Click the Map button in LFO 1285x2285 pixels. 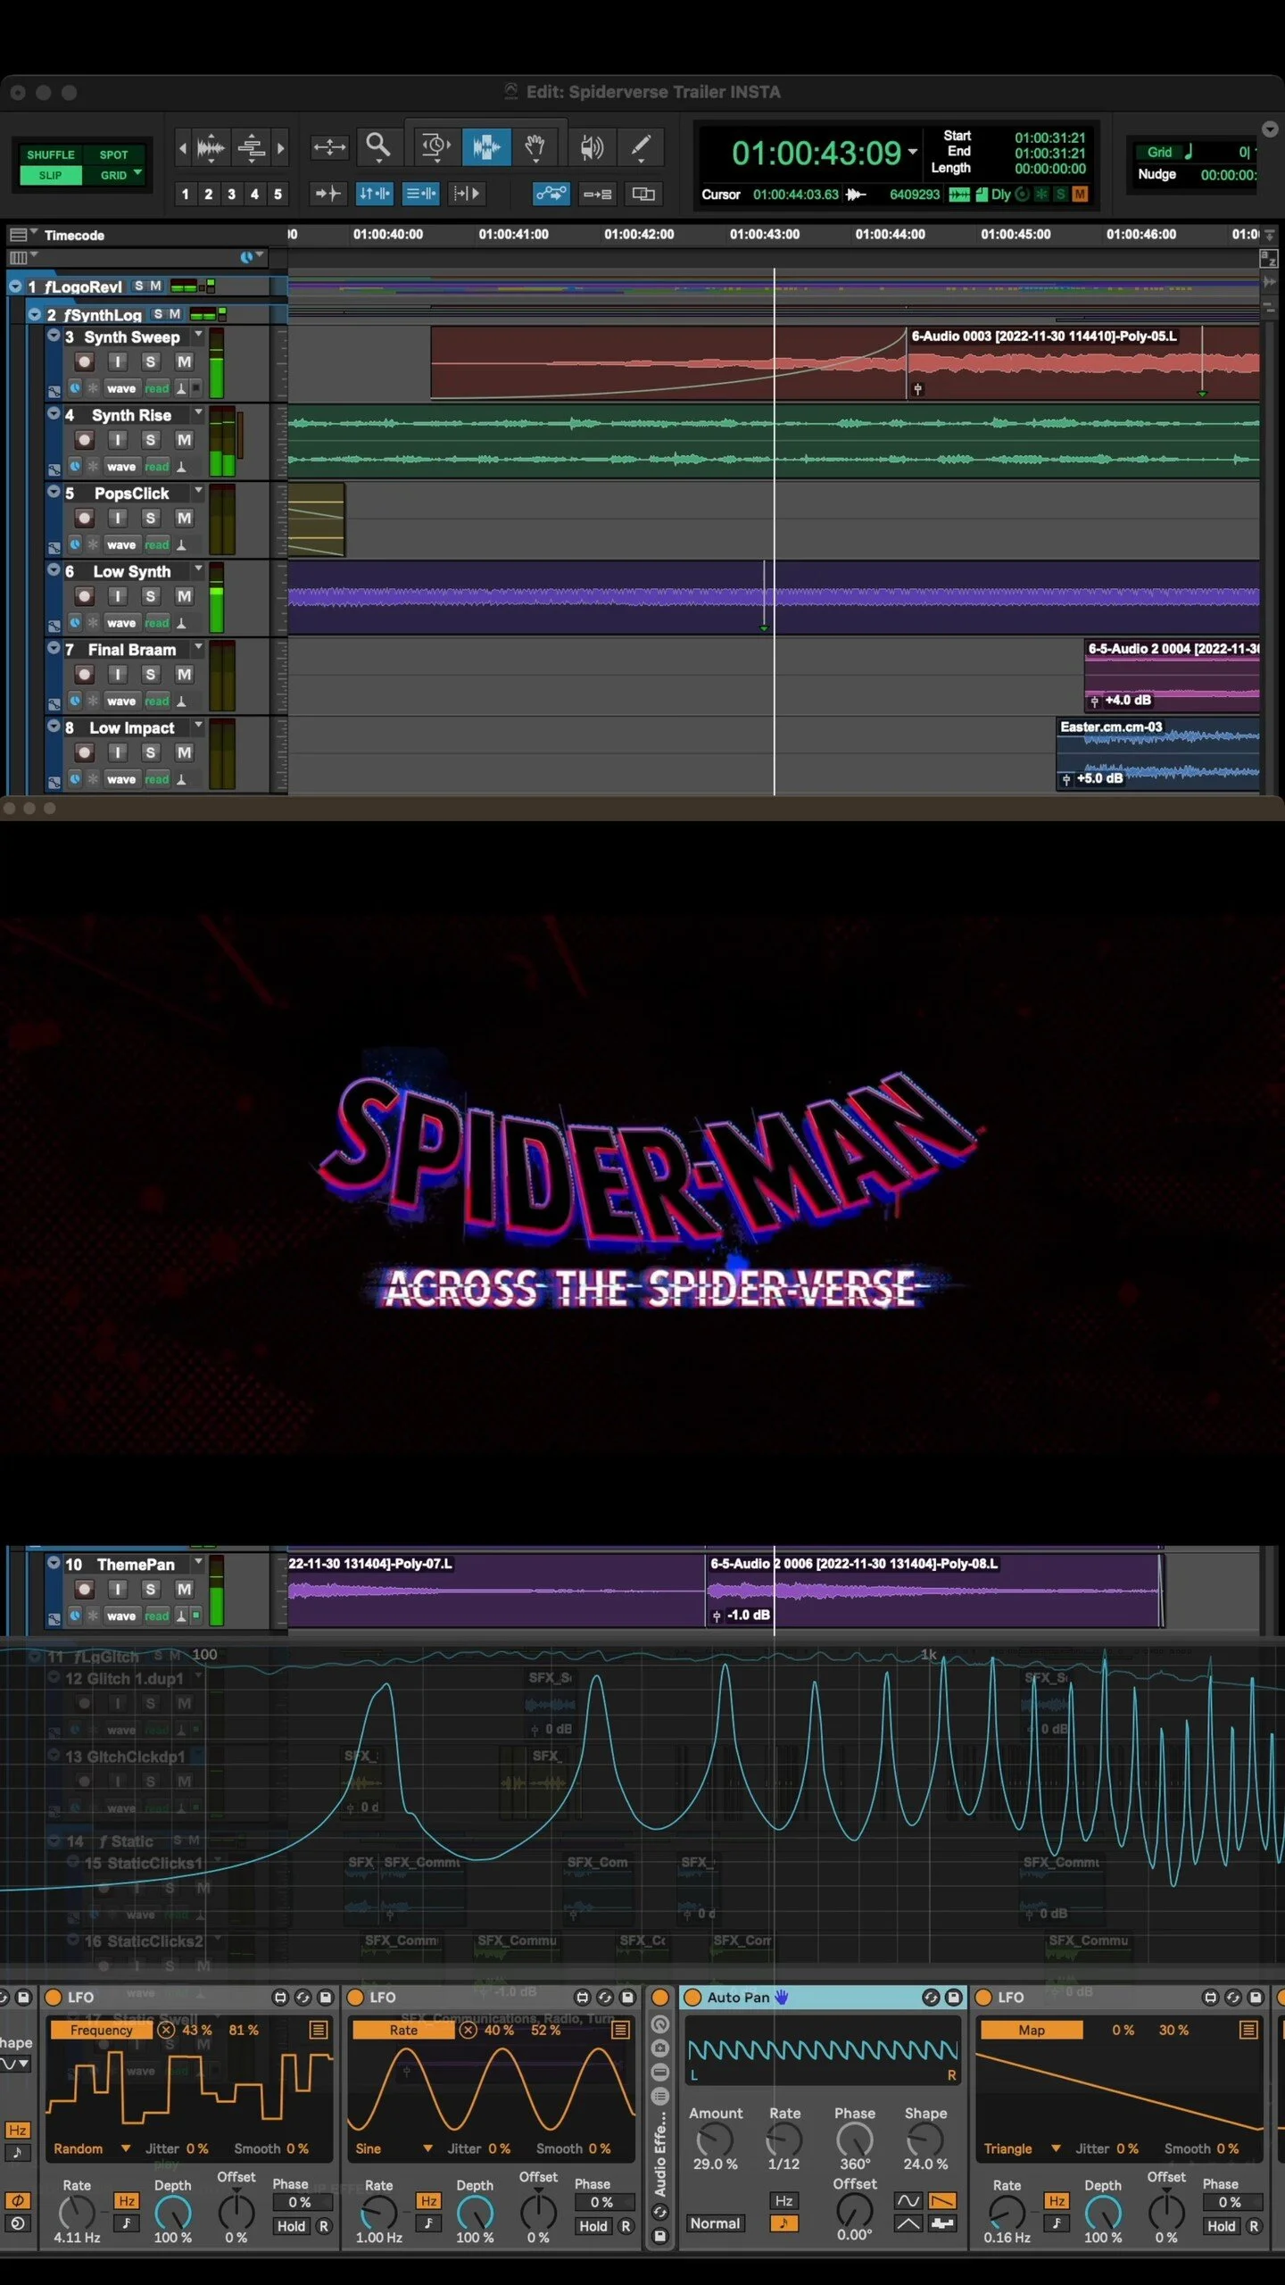click(x=1032, y=2030)
